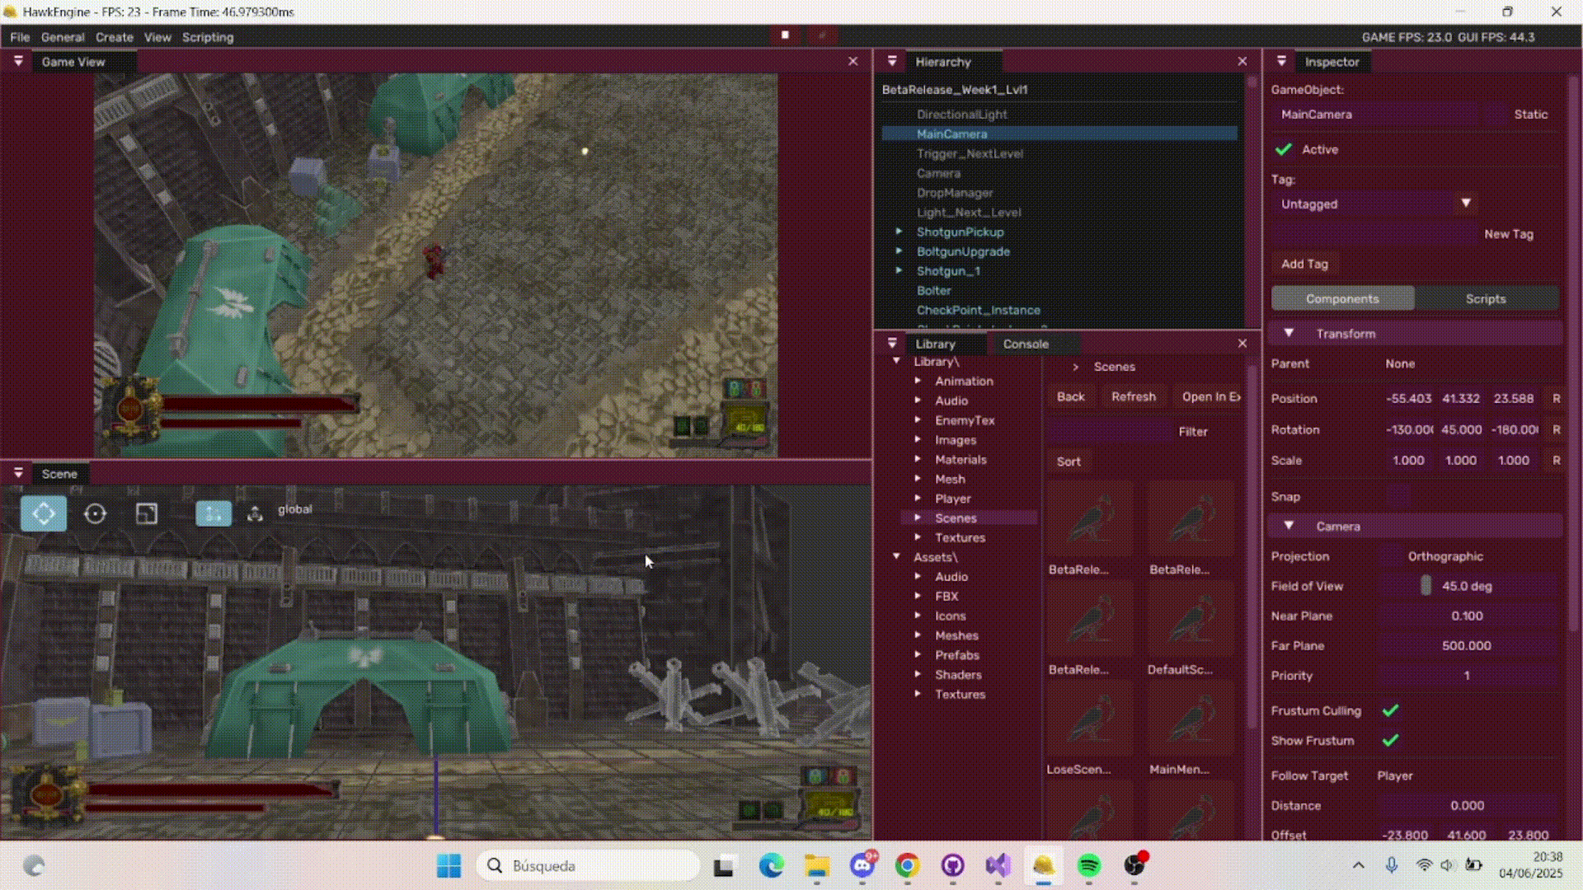Adjust the Field of View slider
1583x890 pixels.
coord(1426,586)
